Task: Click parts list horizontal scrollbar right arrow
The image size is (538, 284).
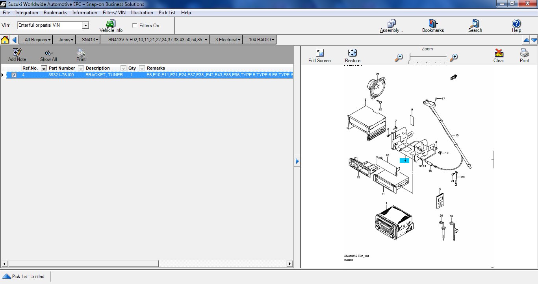Action: [x=290, y=264]
